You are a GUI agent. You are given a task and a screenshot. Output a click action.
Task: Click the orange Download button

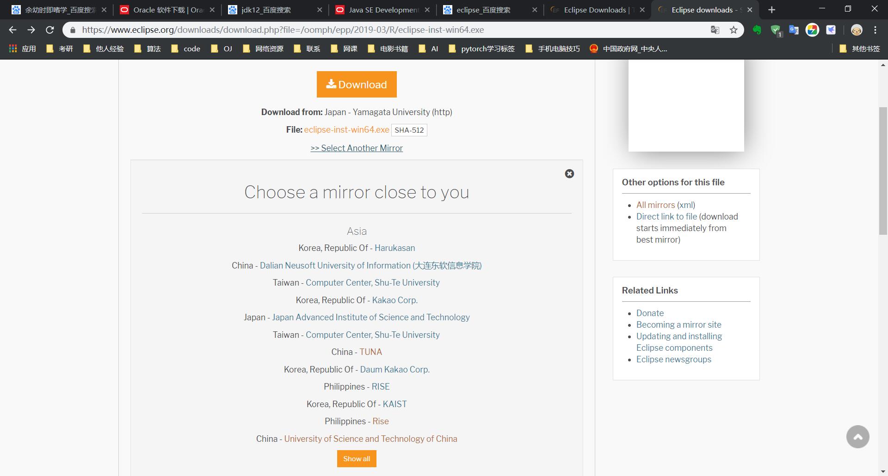(x=357, y=84)
